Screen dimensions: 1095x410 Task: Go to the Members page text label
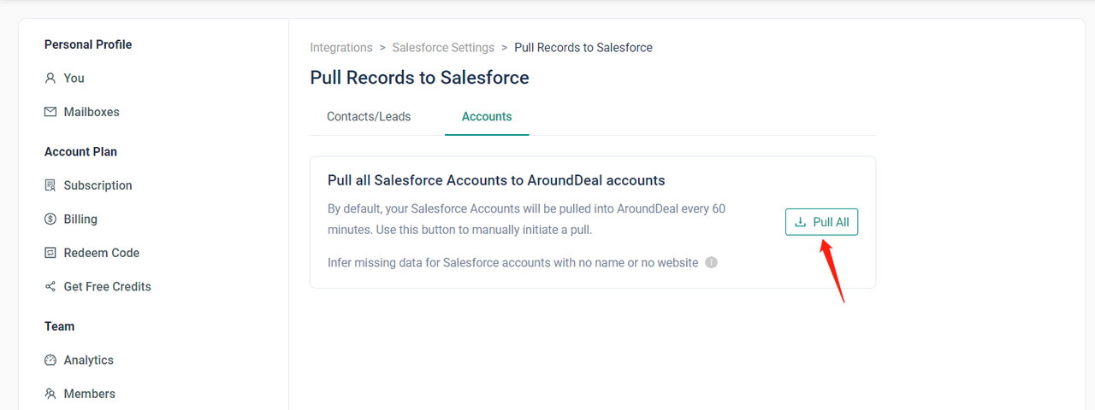click(89, 394)
